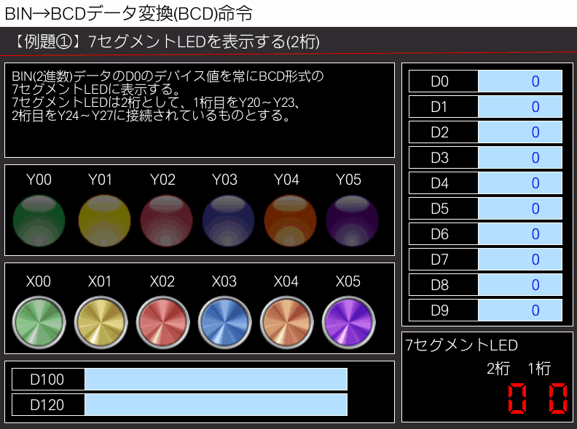
Task: Click the yellow Y01 lamp
Action: (x=104, y=221)
